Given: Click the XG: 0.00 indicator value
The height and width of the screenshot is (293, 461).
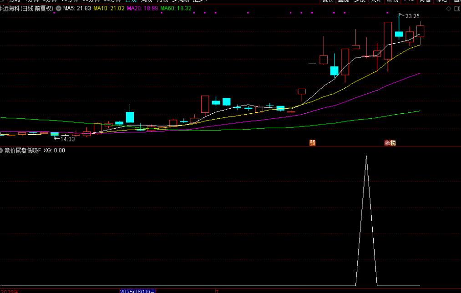Looking at the screenshot, I should click(x=54, y=151).
